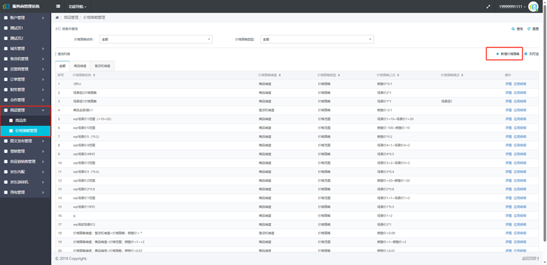
Task: Click the 新增价格策略 add button
Action: pos(507,54)
